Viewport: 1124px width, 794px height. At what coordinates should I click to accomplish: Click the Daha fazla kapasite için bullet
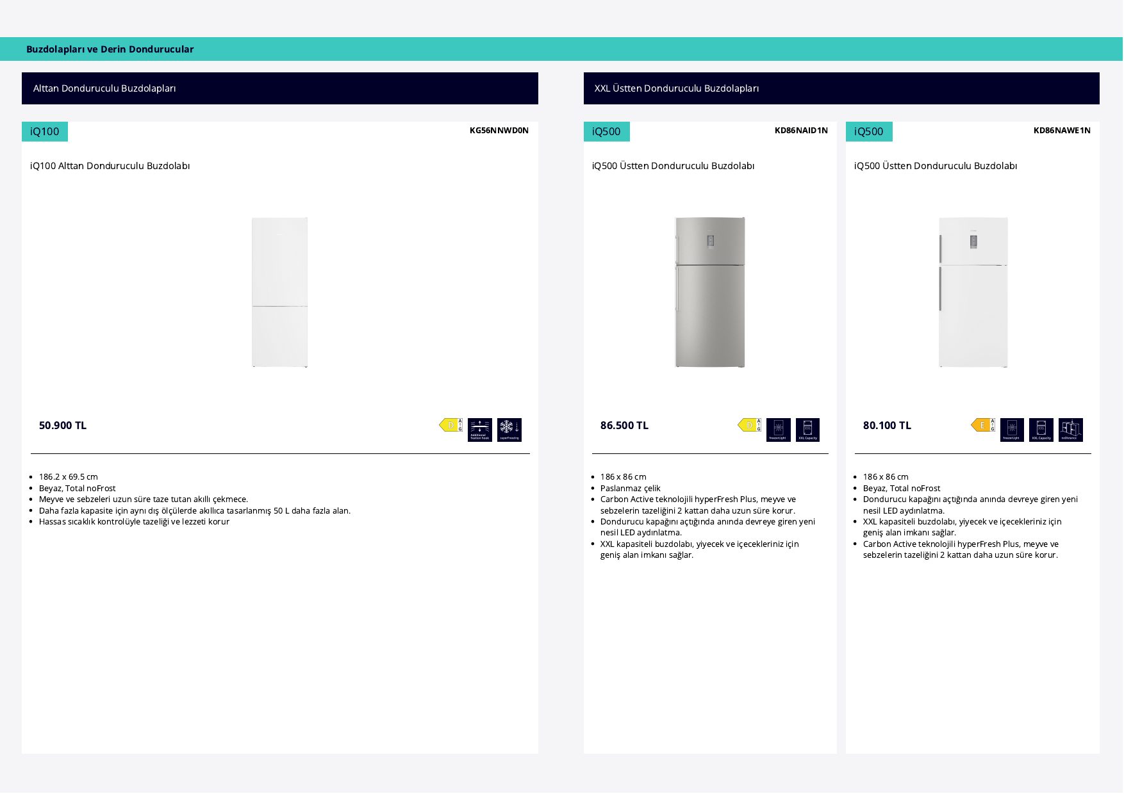coord(195,511)
